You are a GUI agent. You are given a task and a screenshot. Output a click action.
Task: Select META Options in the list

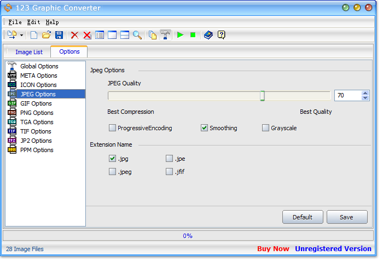tap(45, 76)
